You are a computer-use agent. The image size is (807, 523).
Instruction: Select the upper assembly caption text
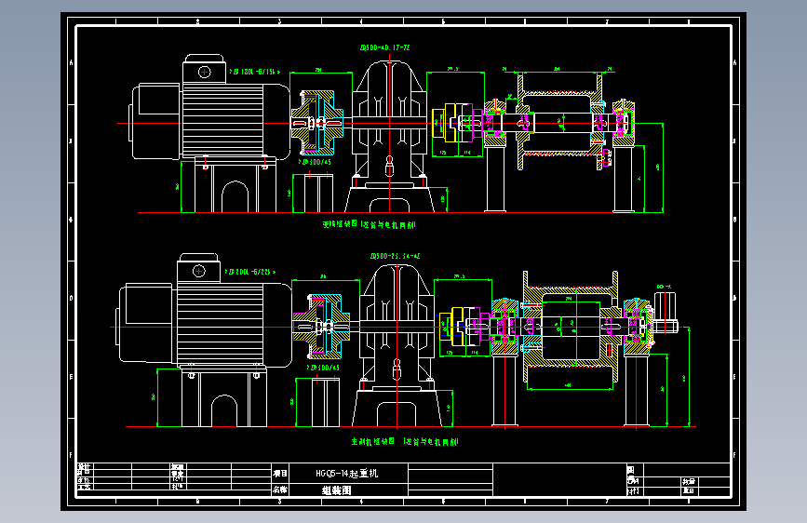coord(369,224)
